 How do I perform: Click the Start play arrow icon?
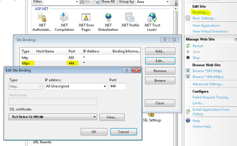click(x=188, y=52)
